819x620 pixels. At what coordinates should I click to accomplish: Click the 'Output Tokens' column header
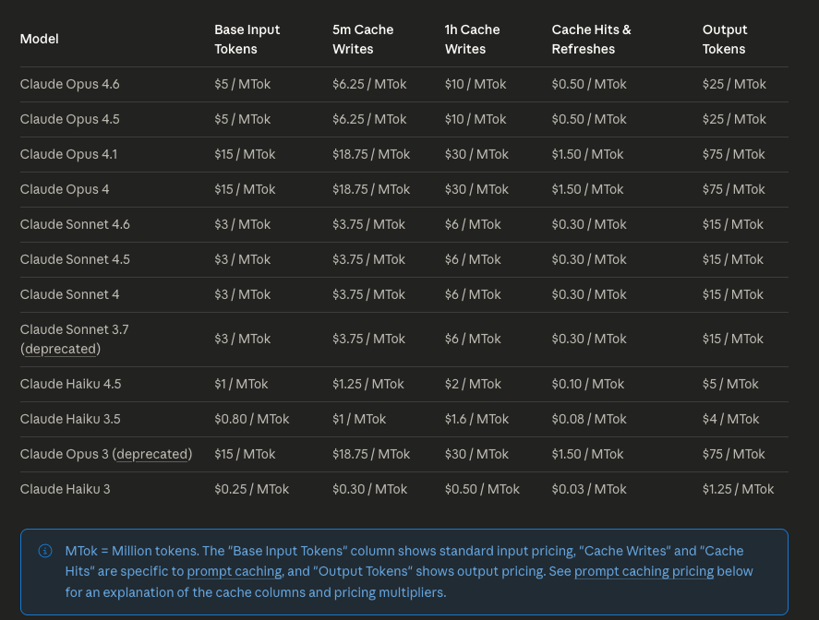725,39
